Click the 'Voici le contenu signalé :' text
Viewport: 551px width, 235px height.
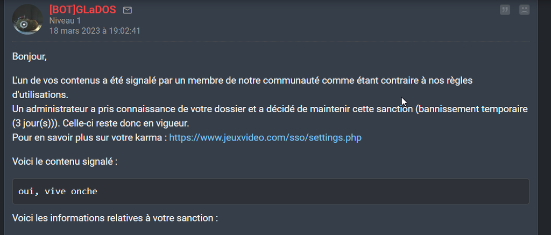[65, 162]
